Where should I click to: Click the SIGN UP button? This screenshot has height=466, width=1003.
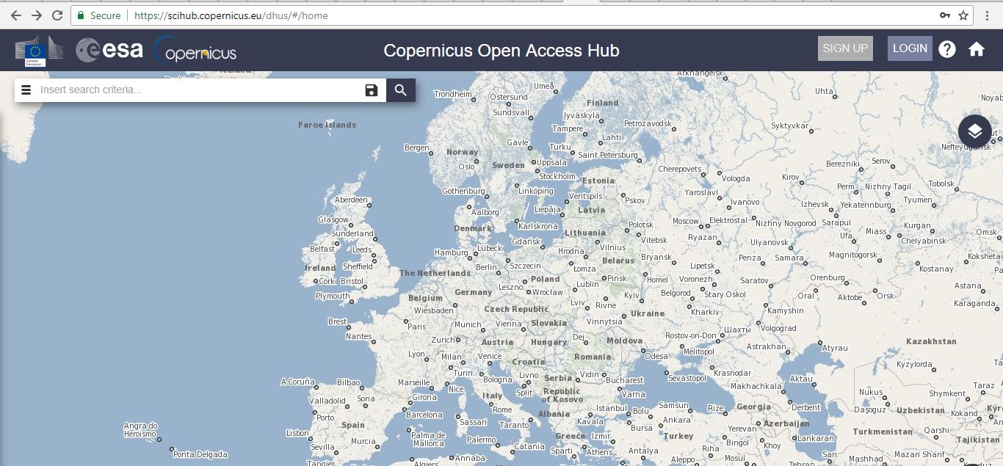(845, 48)
